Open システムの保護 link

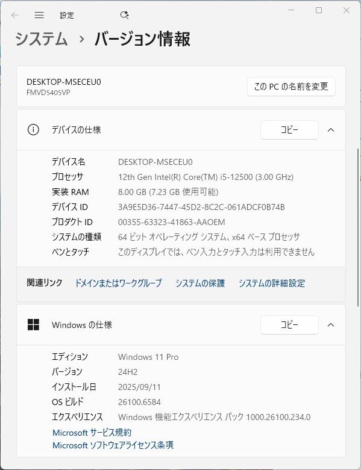pyautogui.click(x=200, y=283)
